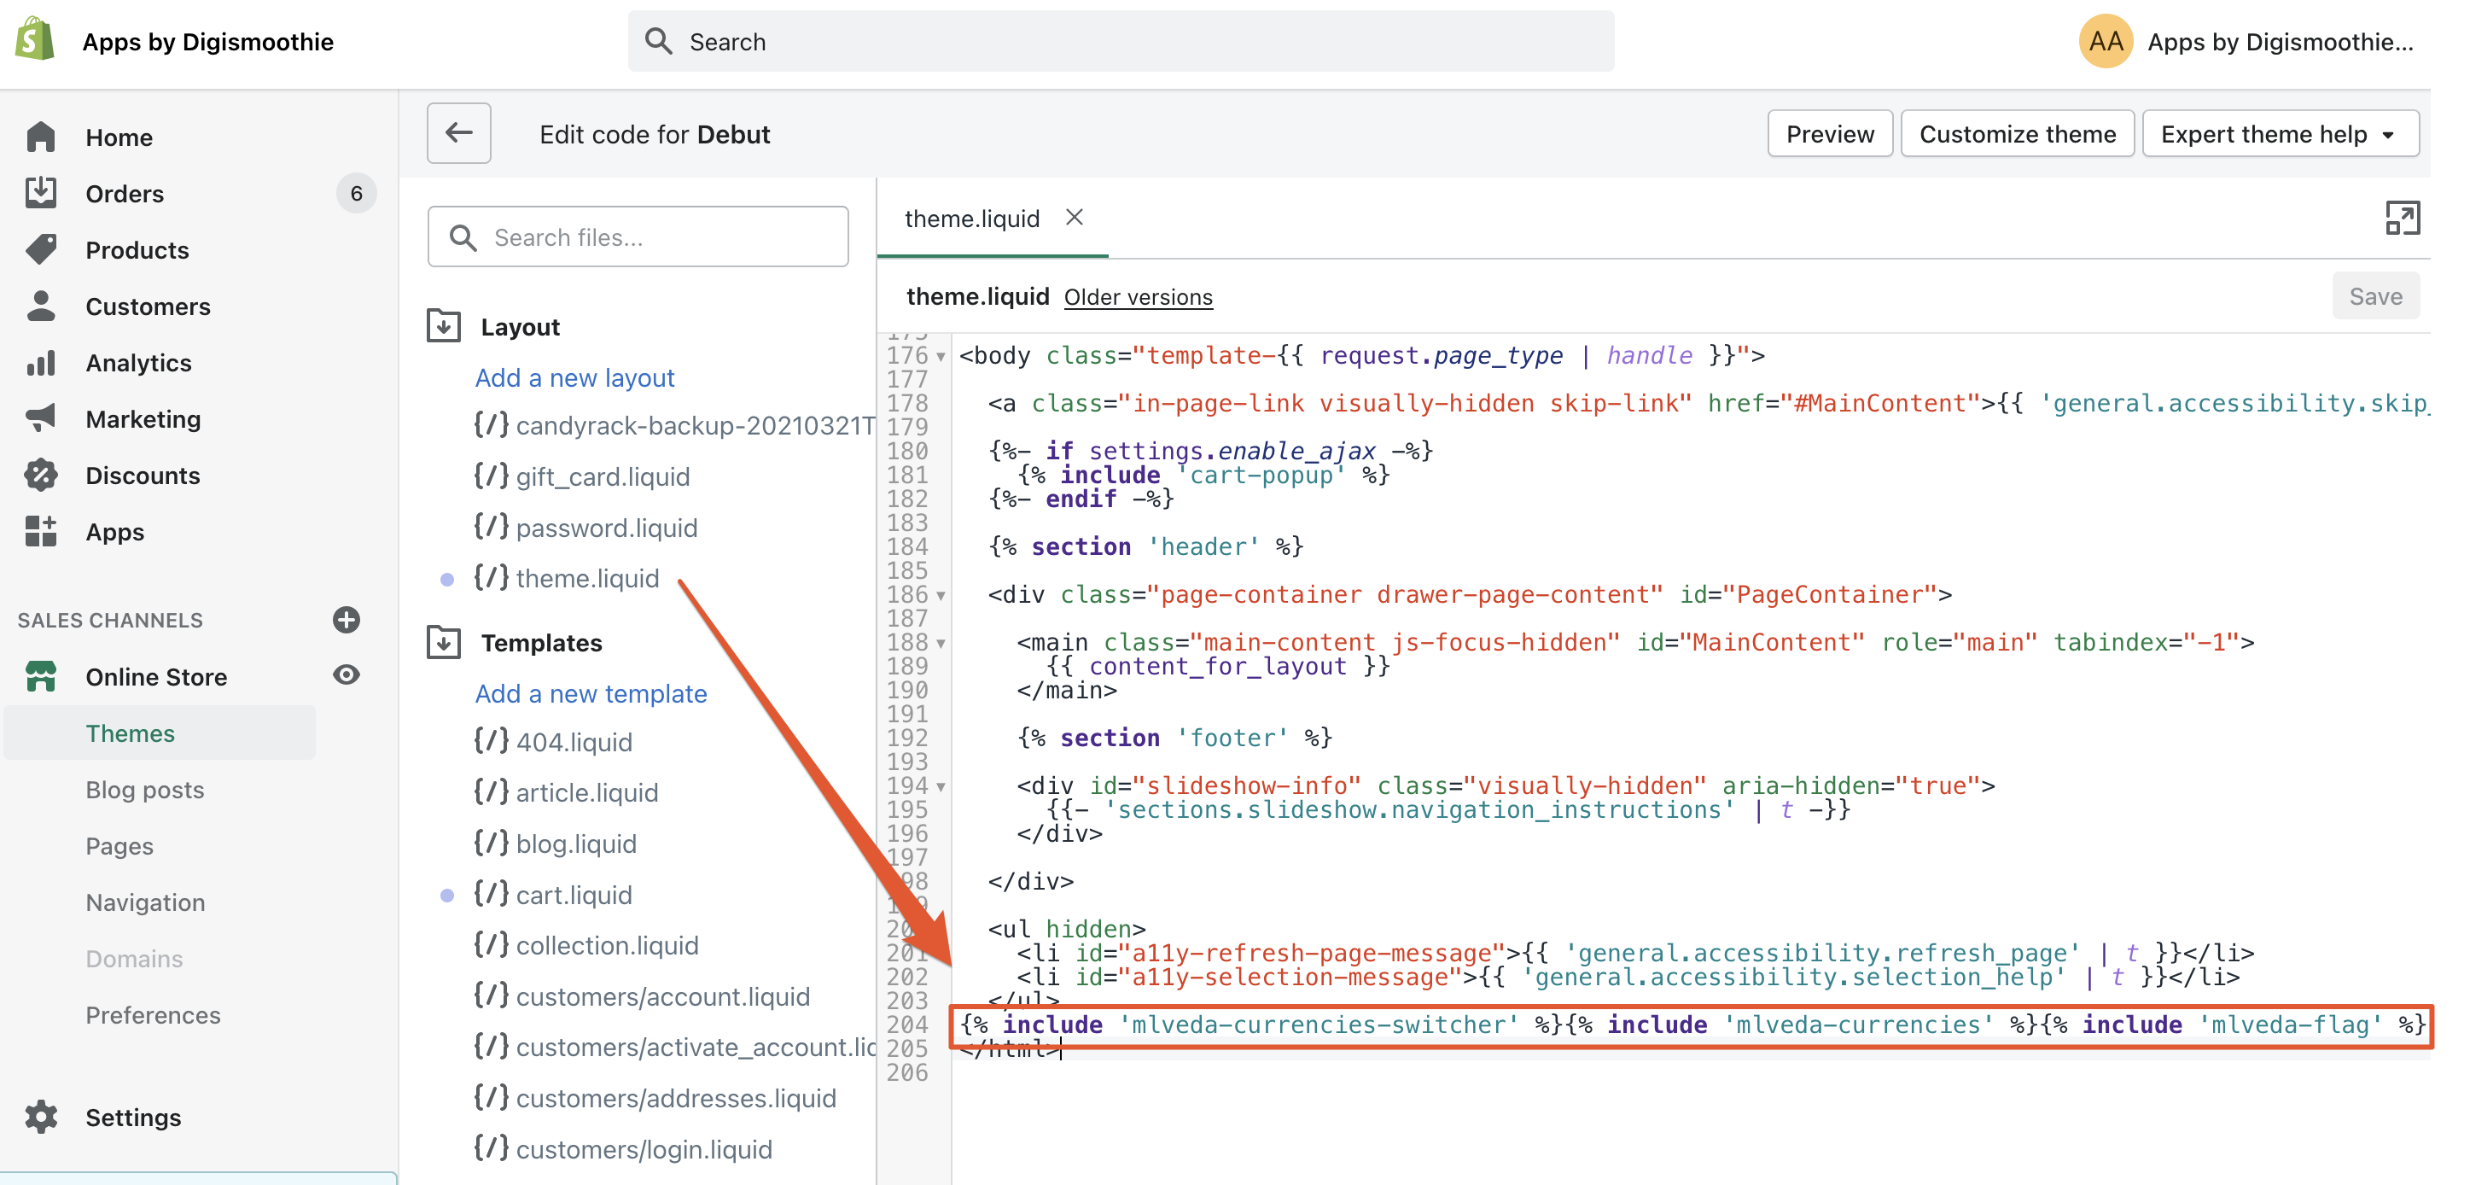Screen dimensions: 2470x1185
Task: Open theme.liquid in file list
Action: (x=567, y=578)
